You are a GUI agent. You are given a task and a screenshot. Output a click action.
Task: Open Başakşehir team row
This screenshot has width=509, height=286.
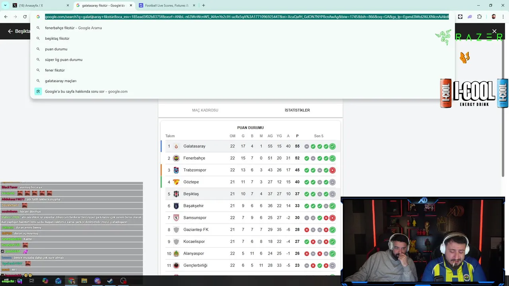(x=251, y=206)
